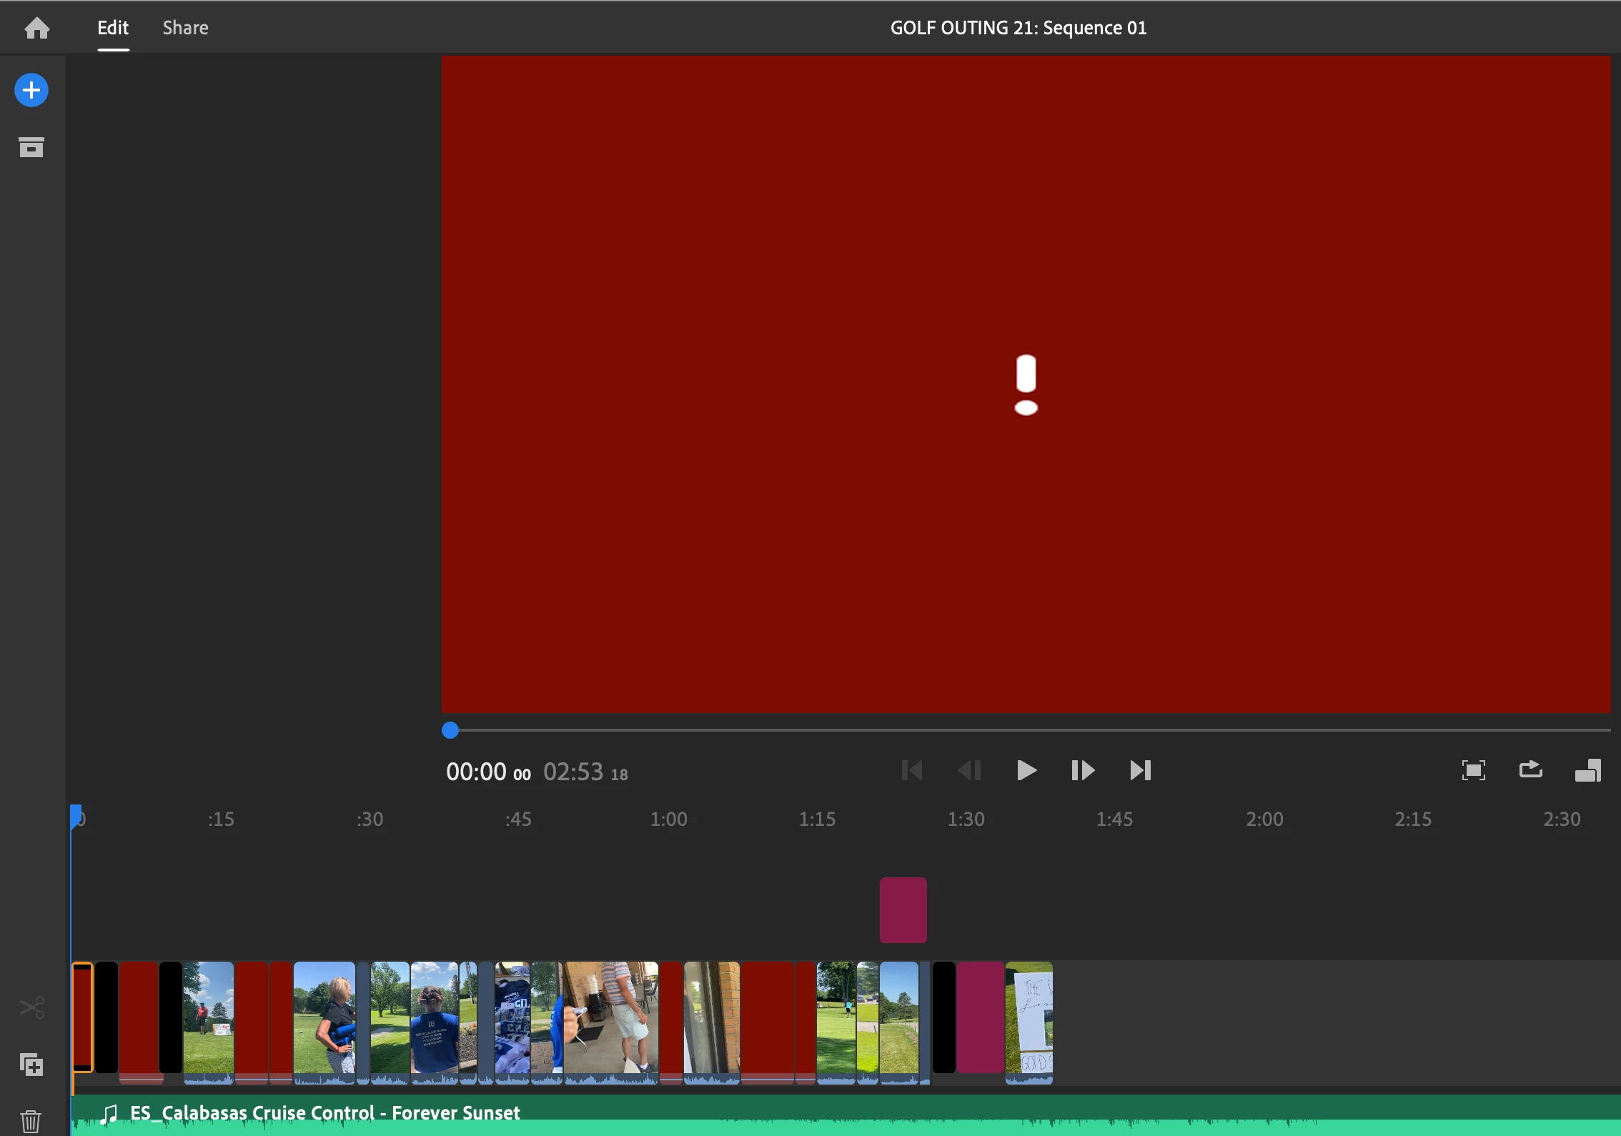This screenshot has width=1621, height=1136.
Task: Click the blue add media plus button
Action: (31, 91)
